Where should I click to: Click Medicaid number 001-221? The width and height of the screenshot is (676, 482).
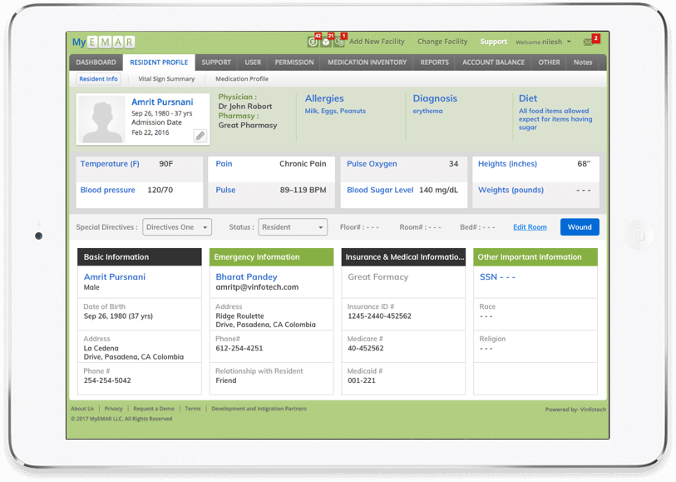(x=362, y=380)
